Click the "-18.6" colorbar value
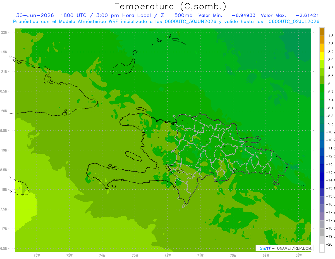 (x=331, y=228)
